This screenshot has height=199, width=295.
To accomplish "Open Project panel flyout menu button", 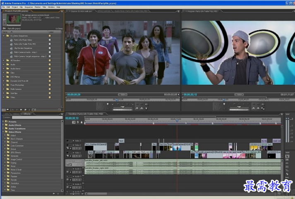I will tap(62, 11).
